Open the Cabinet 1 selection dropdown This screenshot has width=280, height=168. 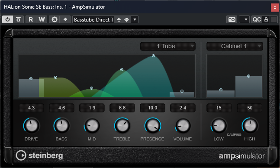click(x=235, y=46)
